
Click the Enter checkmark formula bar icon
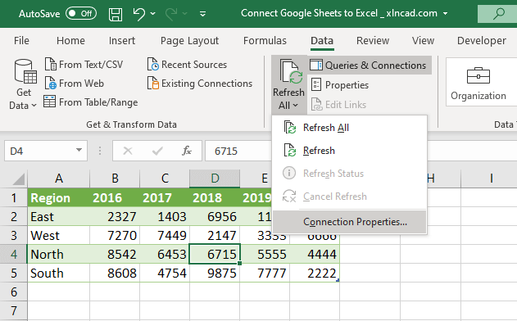click(157, 151)
